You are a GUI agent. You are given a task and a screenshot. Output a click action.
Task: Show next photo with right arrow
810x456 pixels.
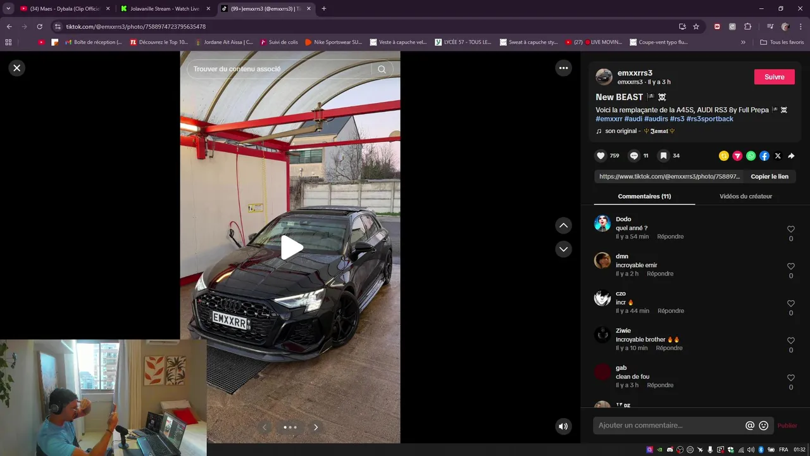(316, 427)
